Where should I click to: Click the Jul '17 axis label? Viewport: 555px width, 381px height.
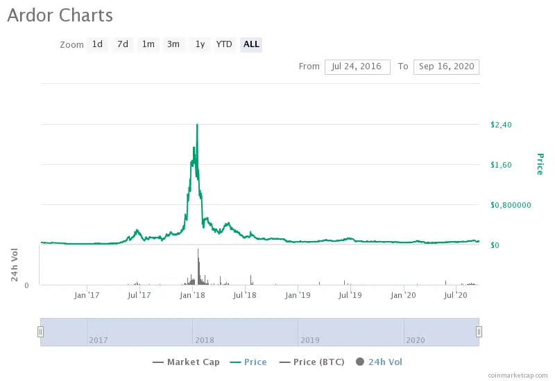tap(139, 295)
